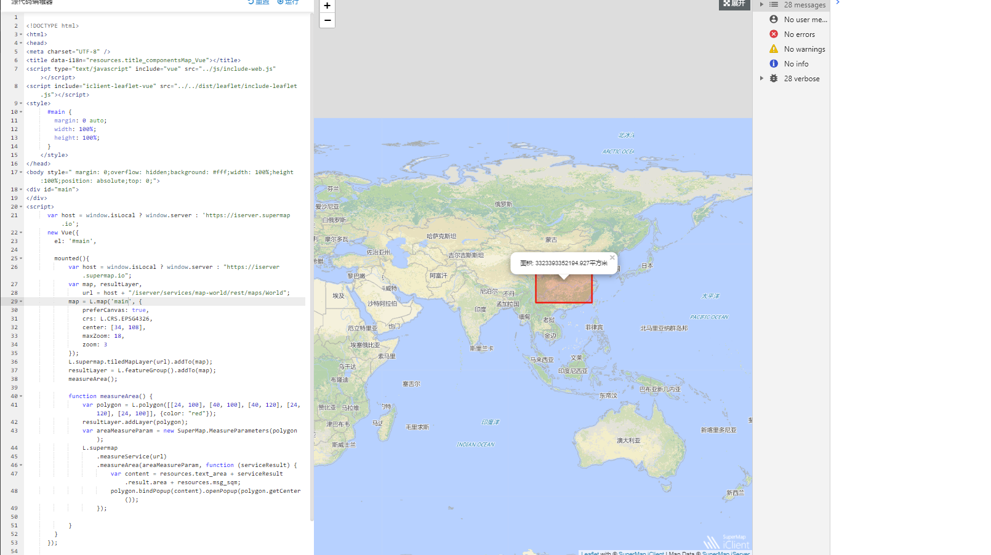
Task: Click the 蒙古 label on the map
Action: click(551, 240)
